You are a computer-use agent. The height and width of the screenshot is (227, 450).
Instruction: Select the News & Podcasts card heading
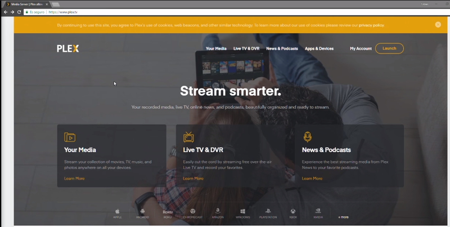coord(326,150)
